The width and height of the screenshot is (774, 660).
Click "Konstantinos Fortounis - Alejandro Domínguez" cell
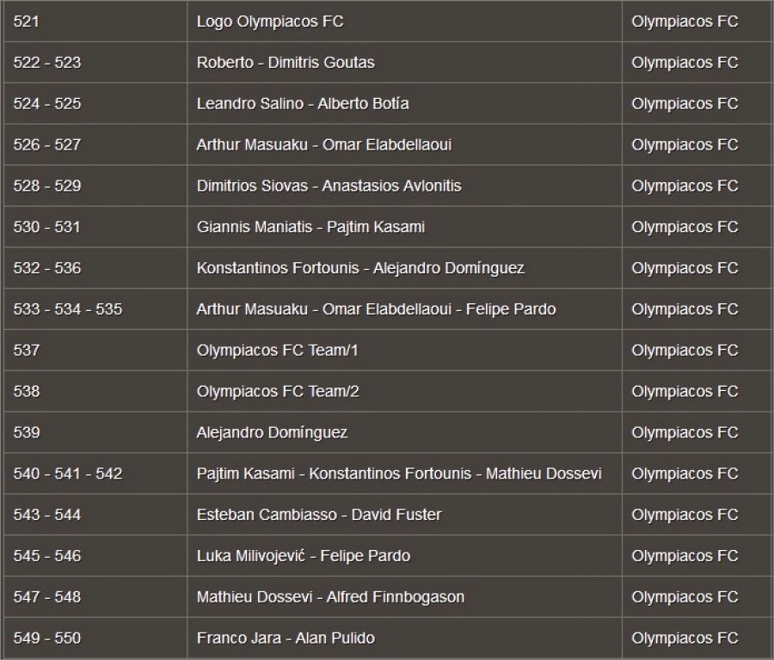(x=360, y=268)
